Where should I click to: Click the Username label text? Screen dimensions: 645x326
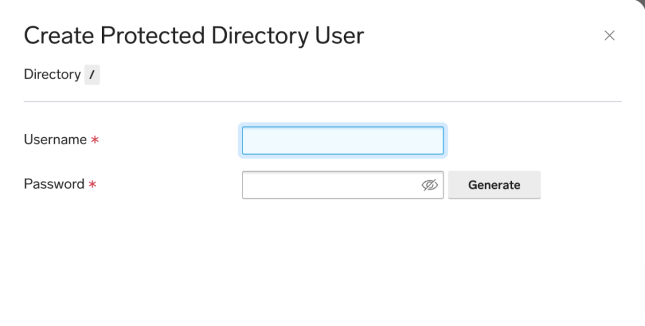pos(55,140)
